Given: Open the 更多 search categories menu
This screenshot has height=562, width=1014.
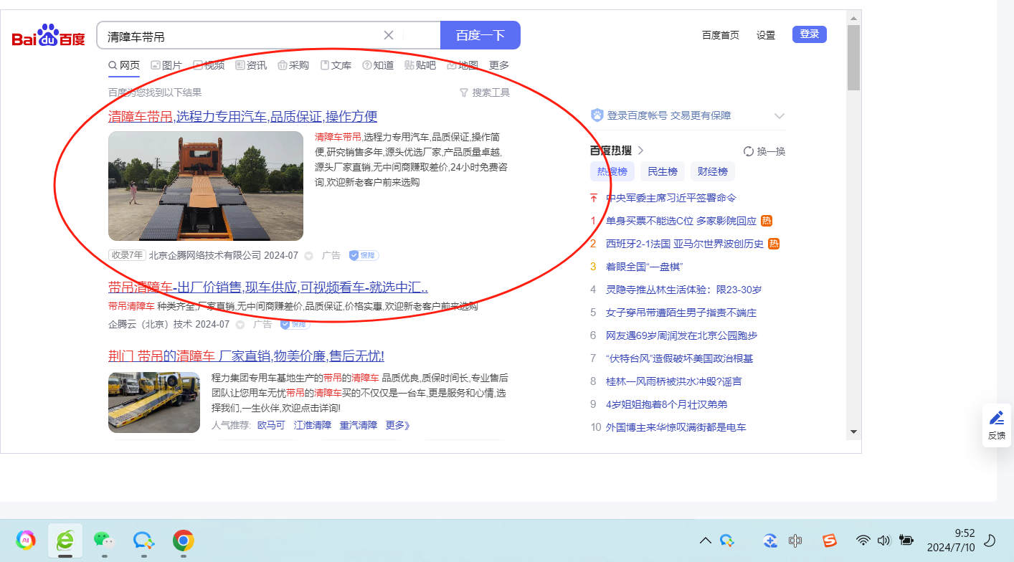Looking at the screenshot, I should point(499,65).
